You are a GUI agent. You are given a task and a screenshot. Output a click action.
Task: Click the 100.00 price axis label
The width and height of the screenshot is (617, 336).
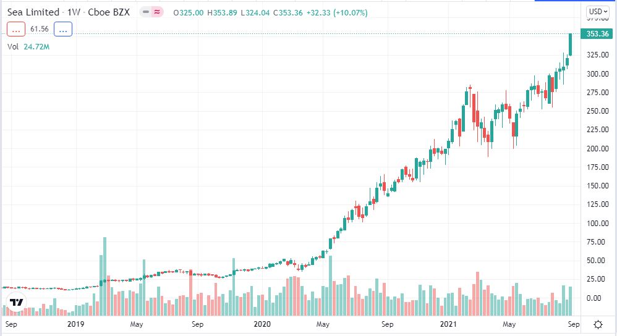pyautogui.click(x=598, y=223)
